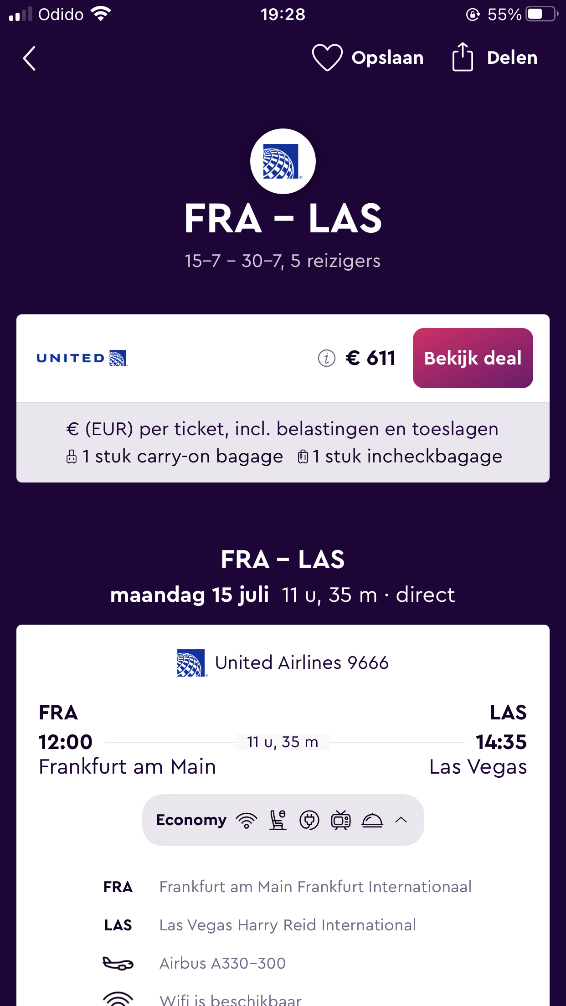Tap the round United logo at top
This screenshot has width=566, height=1006.
(x=283, y=161)
